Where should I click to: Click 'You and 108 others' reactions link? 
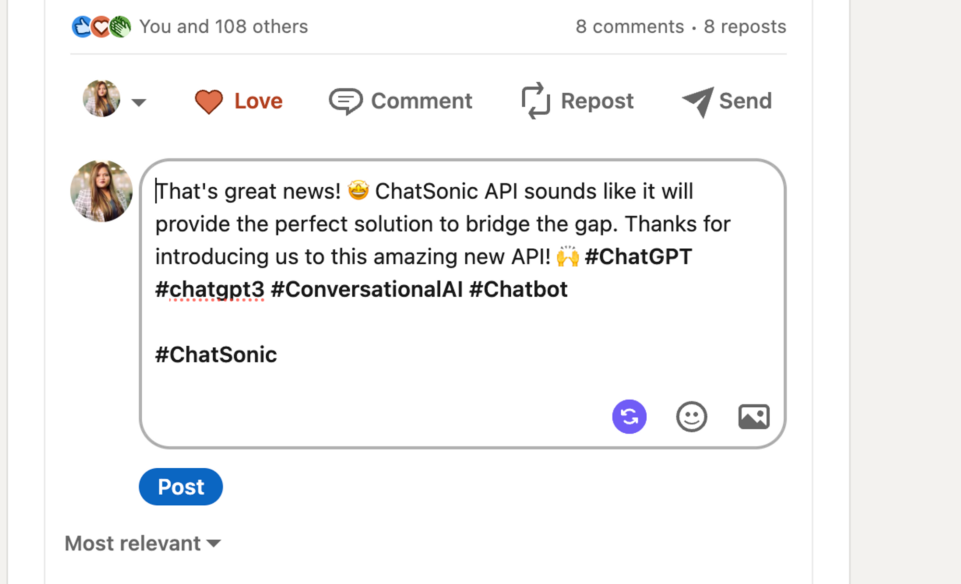coord(224,26)
